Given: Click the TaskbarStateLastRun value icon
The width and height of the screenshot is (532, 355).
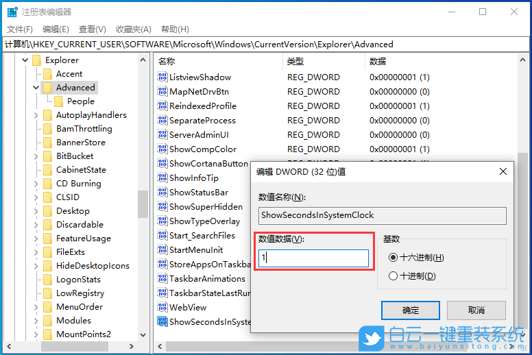Looking at the screenshot, I should [162, 293].
